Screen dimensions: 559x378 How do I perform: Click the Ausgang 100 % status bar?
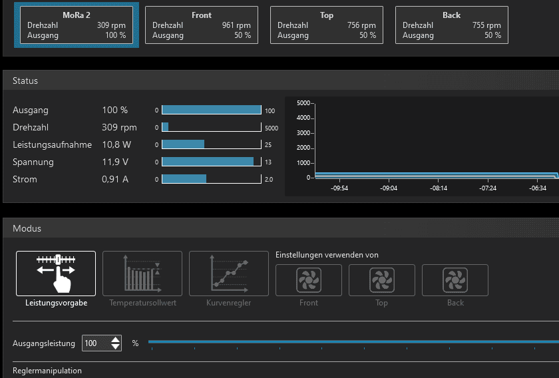coord(212,110)
